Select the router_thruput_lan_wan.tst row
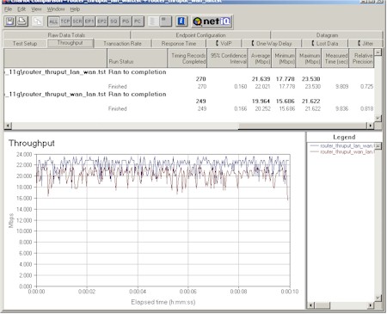 pyautogui.click(x=189, y=72)
